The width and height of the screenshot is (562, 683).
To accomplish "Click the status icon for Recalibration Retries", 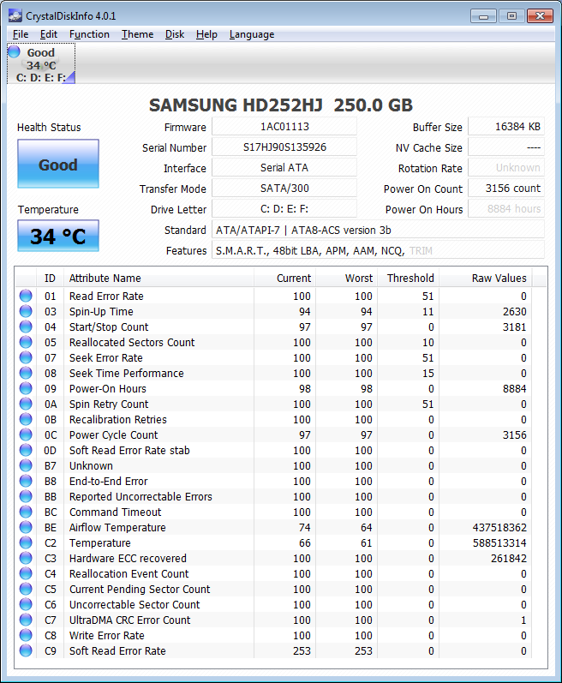I will pos(26,419).
